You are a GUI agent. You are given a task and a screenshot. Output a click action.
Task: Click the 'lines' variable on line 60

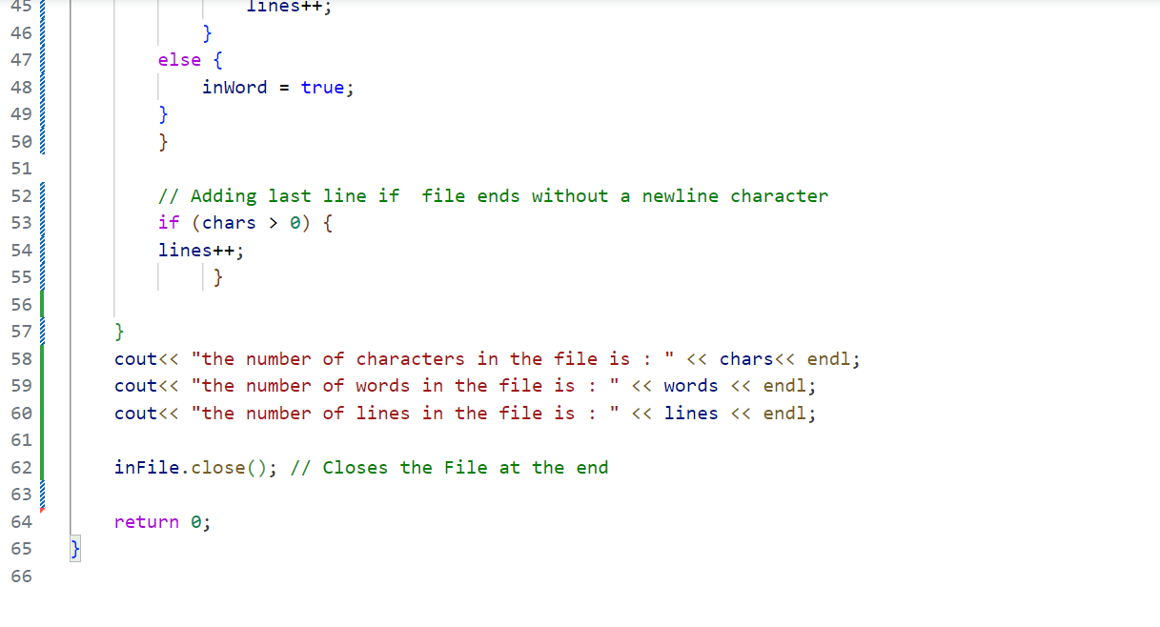(x=691, y=414)
